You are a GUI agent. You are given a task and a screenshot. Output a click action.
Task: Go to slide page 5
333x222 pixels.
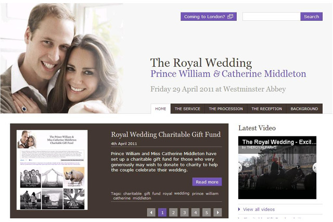pyautogui.click(x=207, y=212)
